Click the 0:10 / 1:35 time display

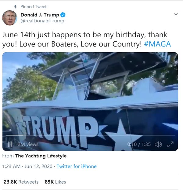(x=139, y=144)
